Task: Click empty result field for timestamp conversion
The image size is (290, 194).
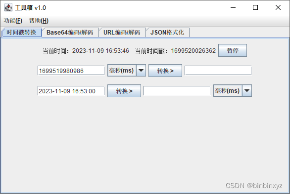Action: [218, 71]
